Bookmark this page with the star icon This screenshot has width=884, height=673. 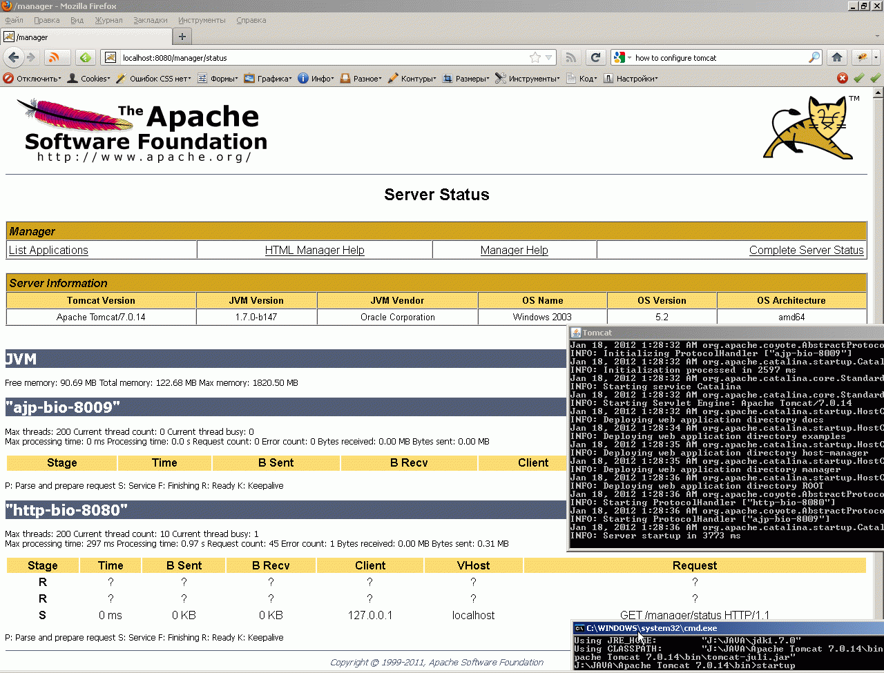(x=535, y=57)
